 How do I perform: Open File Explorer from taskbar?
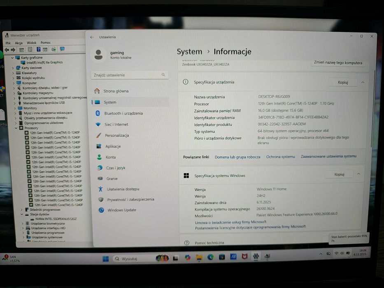coord(199,258)
